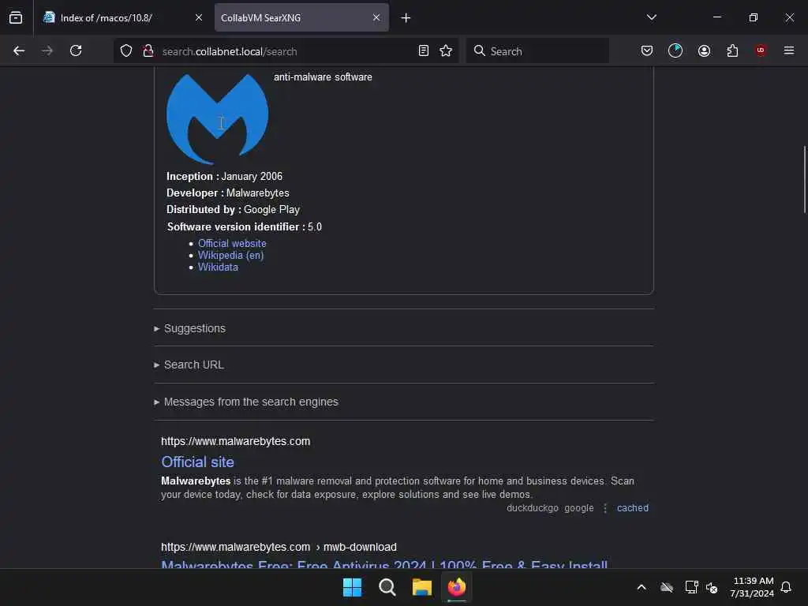Image resolution: width=808 pixels, height=606 pixels.
Task: Open Wikidata link
Action: tap(218, 267)
